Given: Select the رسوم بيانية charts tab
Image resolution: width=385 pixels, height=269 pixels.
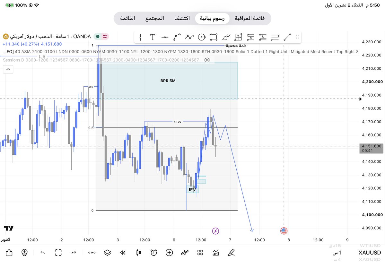Looking at the screenshot, I should pos(212,18).
